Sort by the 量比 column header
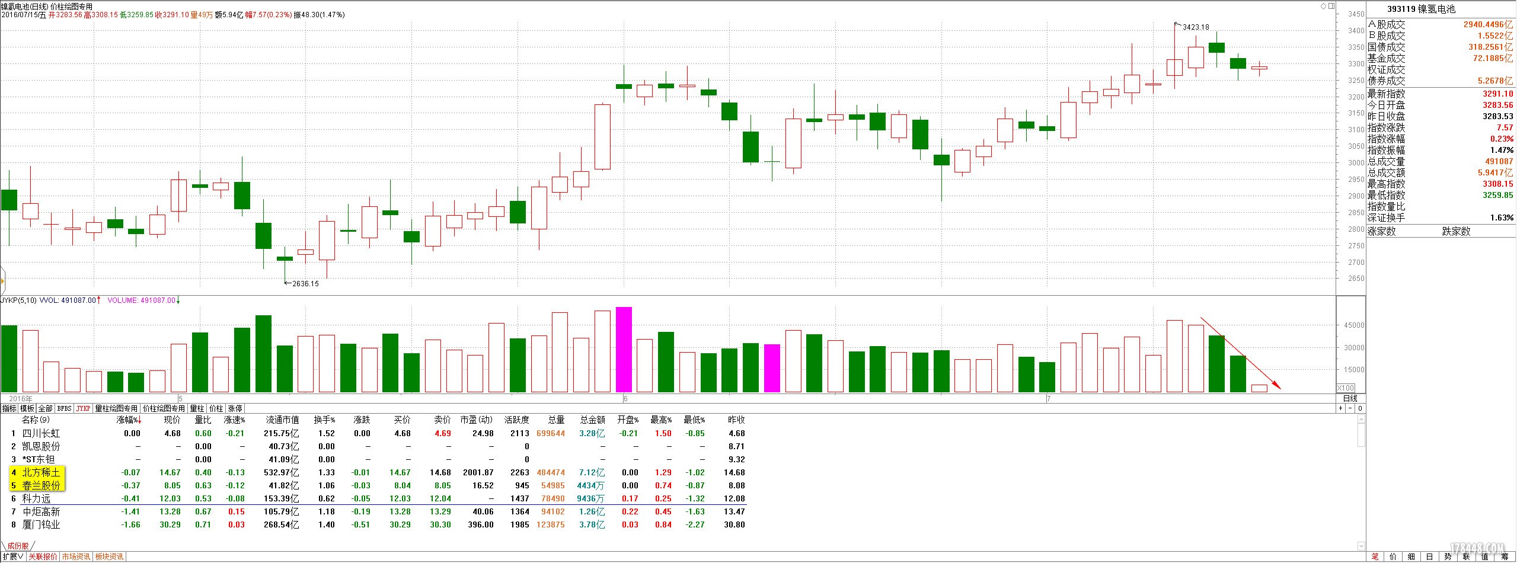Image resolution: width=1517 pixels, height=563 pixels. click(x=203, y=420)
